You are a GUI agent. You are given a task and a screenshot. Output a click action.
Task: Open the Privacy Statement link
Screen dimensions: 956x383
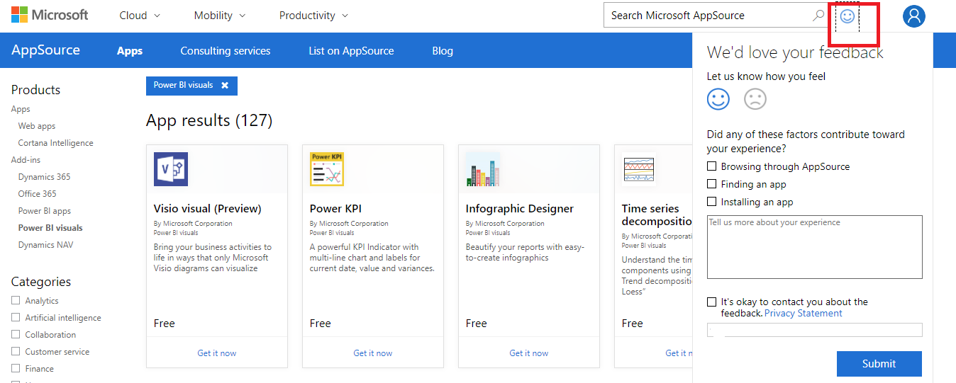point(804,313)
